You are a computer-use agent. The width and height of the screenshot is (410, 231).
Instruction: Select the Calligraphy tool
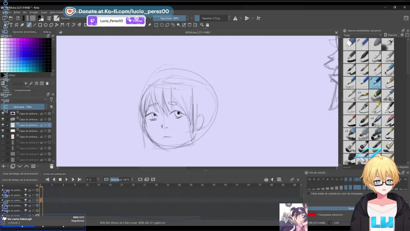pos(22,25)
